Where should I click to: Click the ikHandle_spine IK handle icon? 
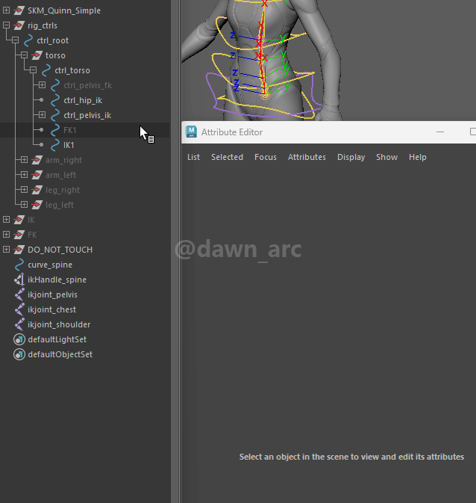pyautogui.click(x=19, y=280)
